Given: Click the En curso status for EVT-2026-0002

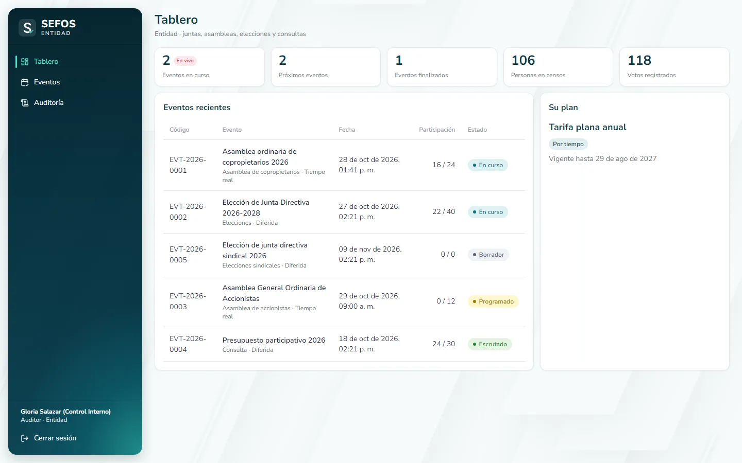Looking at the screenshot, I should point(487,212).
